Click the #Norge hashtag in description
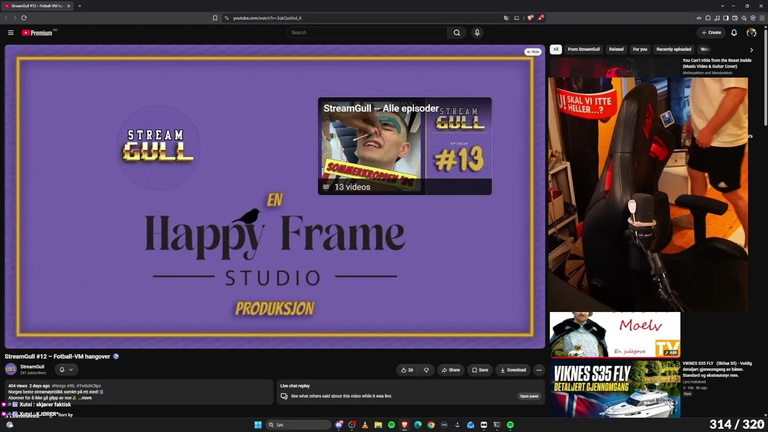768x432 pixels. pyautogui.click(x=58, y=386)
